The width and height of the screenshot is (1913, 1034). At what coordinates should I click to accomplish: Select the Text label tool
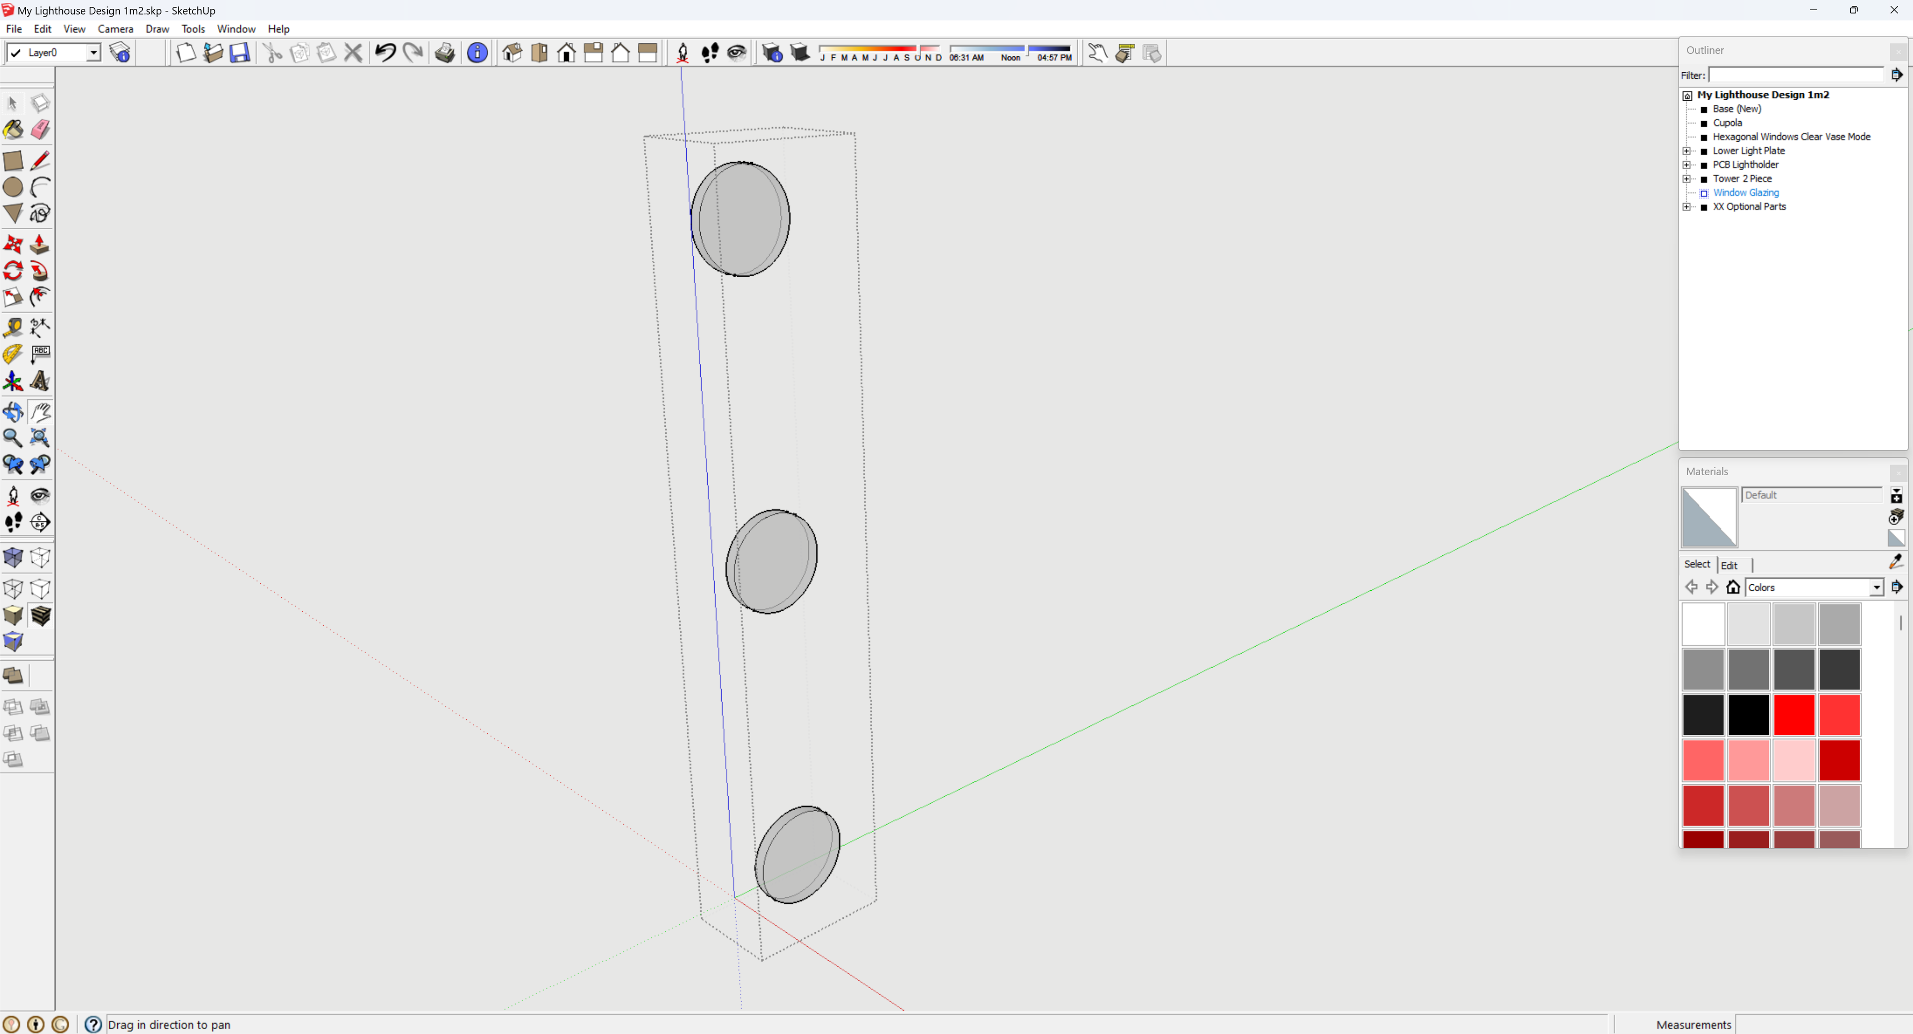40,355
